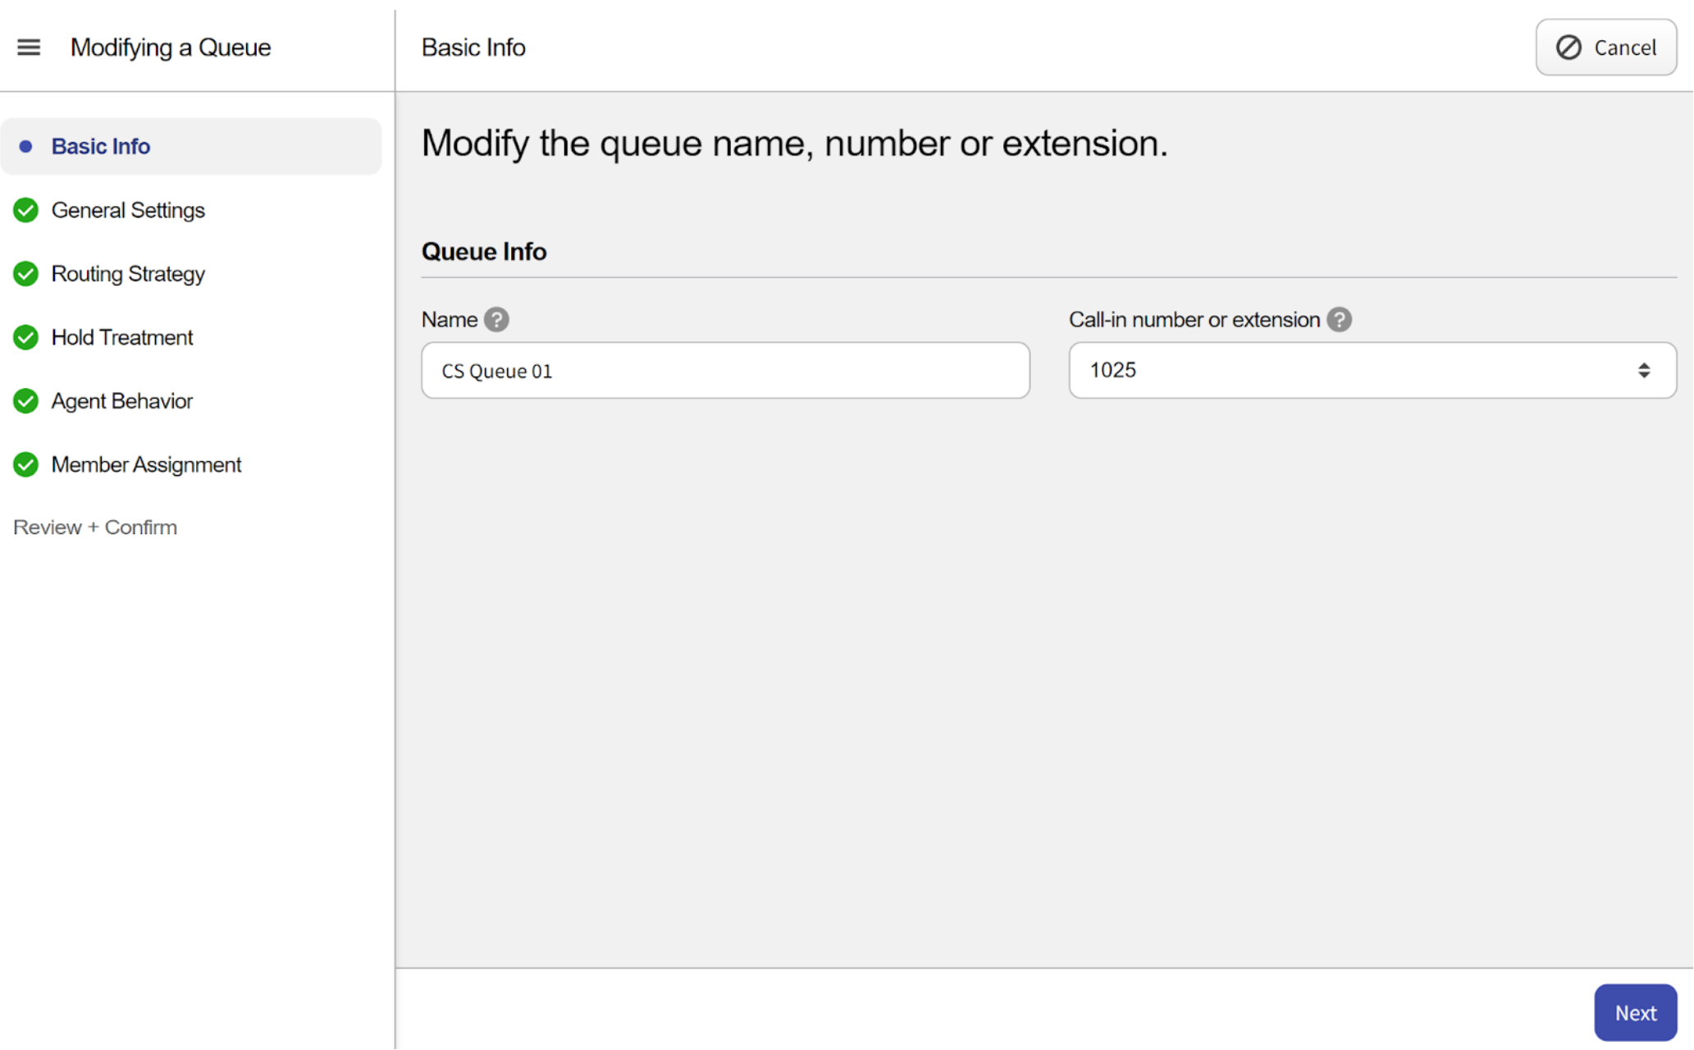Click the Name field help icon

(496, 319)
